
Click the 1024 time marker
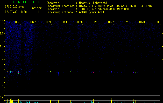(64, 22)
